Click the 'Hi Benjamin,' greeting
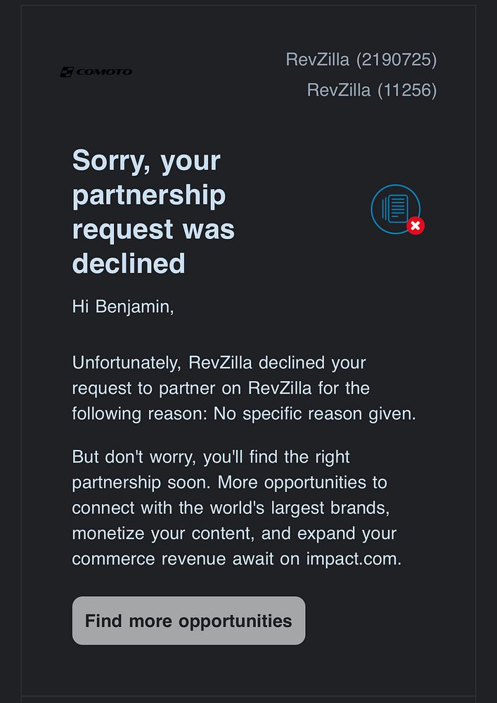Viewport: 497px width, 703px height. (123, 307)
